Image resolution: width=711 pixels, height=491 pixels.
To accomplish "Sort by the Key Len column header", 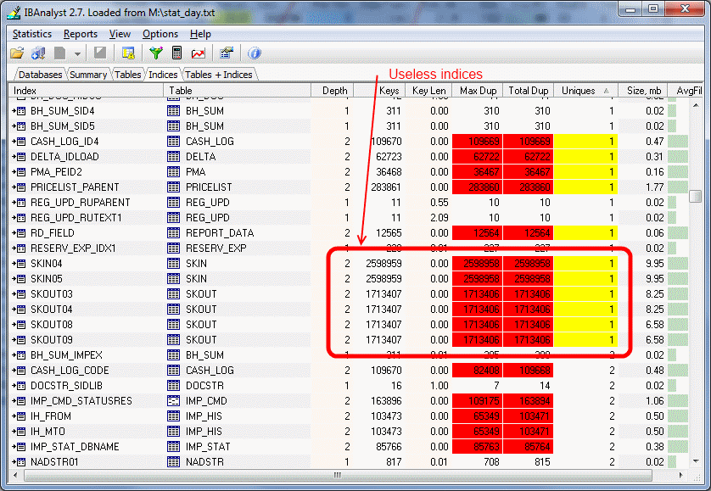I will [429, 91].
